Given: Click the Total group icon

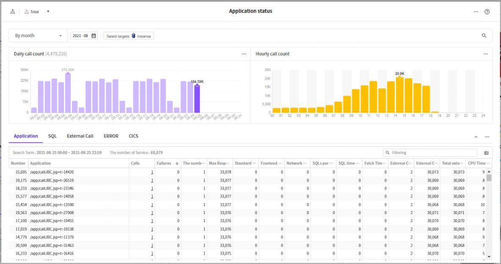Looking at the screenshot, I should coord(27,11).
